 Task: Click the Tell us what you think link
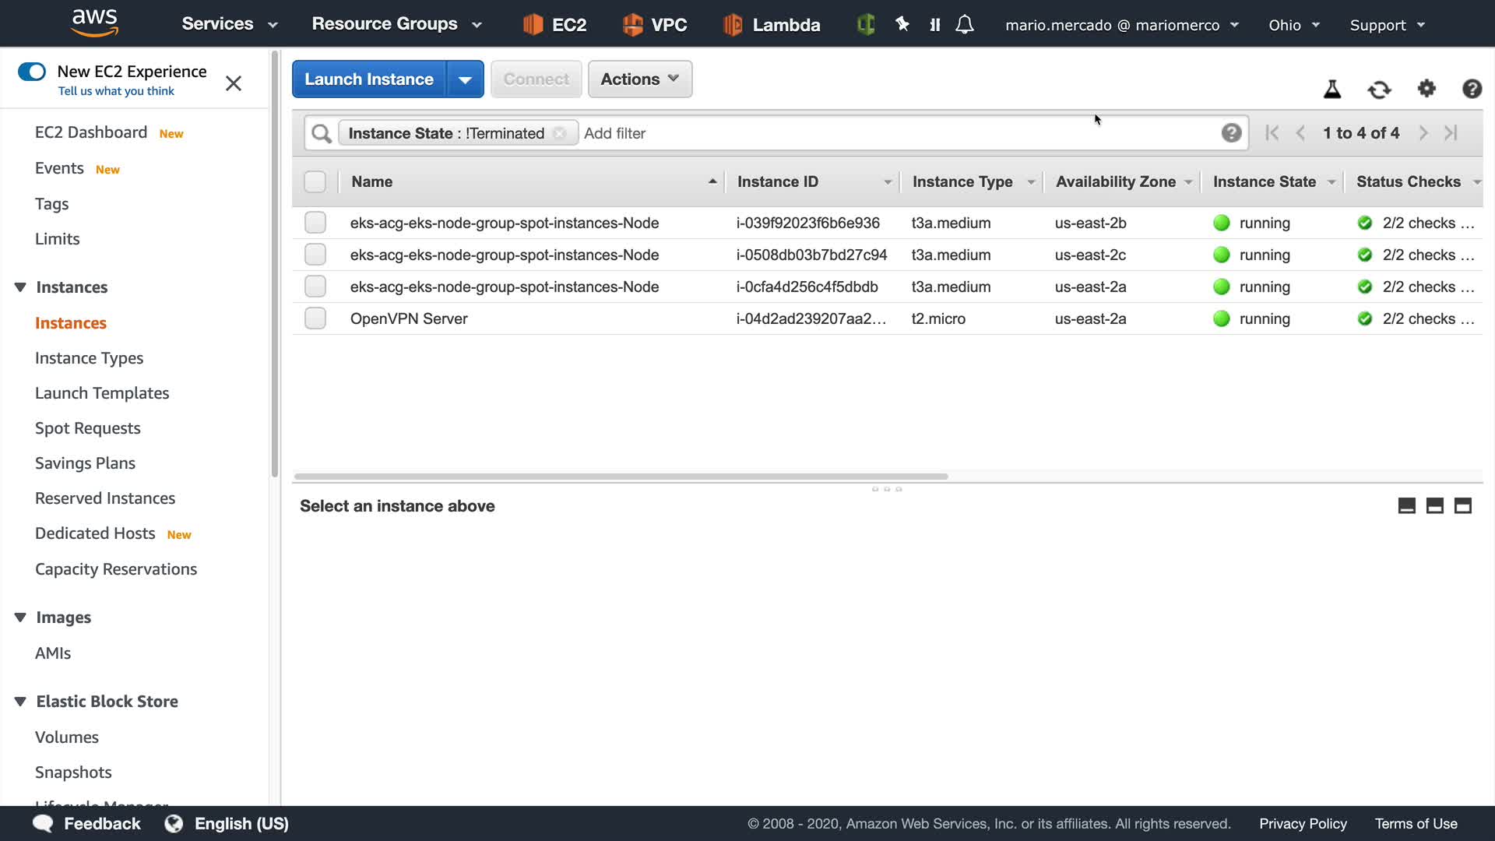click(x=116, y=91)
